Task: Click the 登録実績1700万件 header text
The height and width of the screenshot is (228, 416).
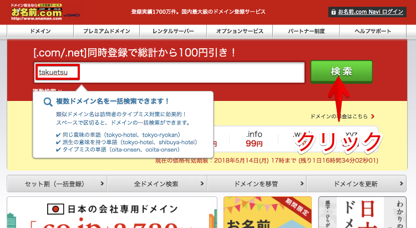Action: click(199, 12)
